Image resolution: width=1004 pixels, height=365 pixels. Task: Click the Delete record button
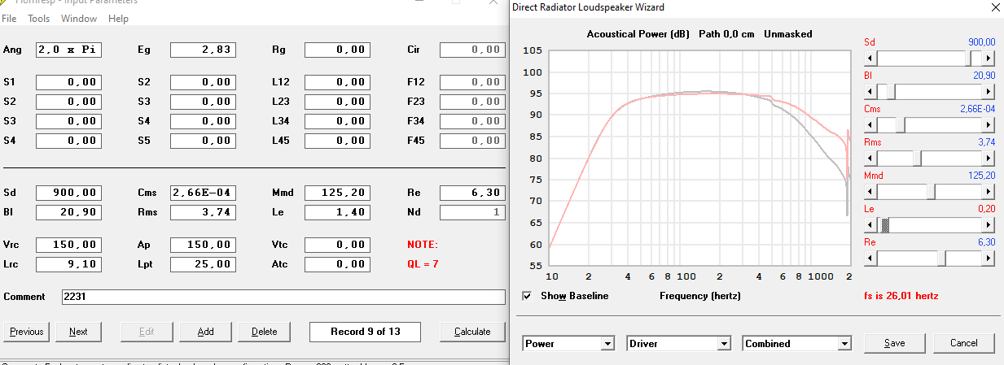click(x=264, y=332)
